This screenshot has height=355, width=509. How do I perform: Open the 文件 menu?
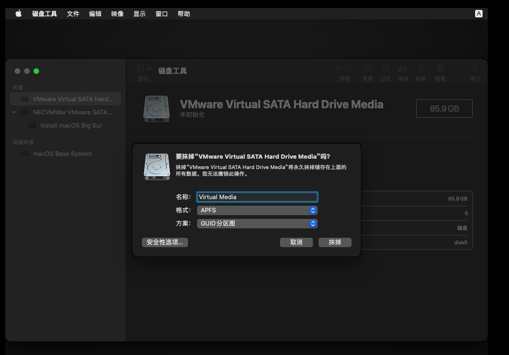[x=73, y=14]
